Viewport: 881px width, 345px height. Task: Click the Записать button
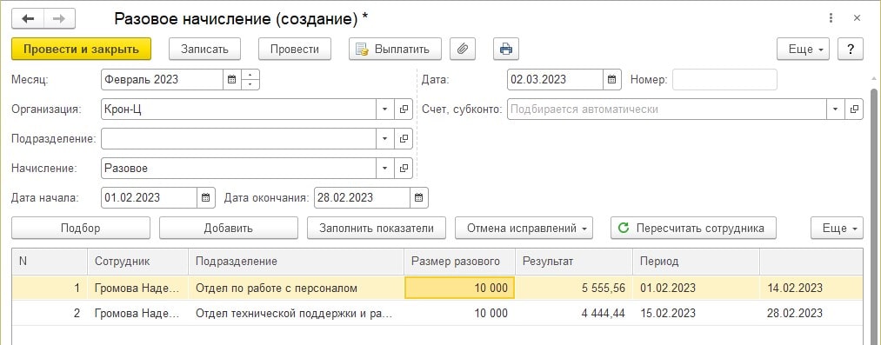(204, 49)
